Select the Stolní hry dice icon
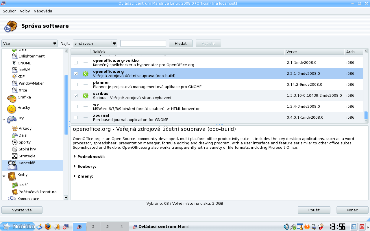The width and height of the screenshot is (370, 231). coord(14,149)
